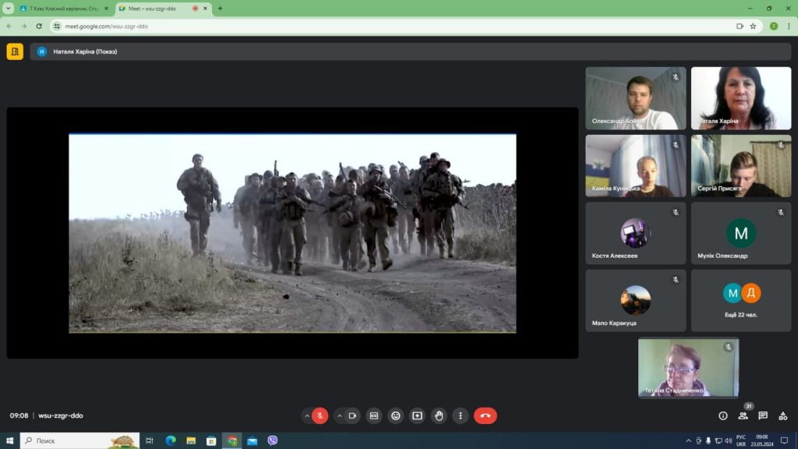
Task: Go forward in browser history
Action: 24,27
